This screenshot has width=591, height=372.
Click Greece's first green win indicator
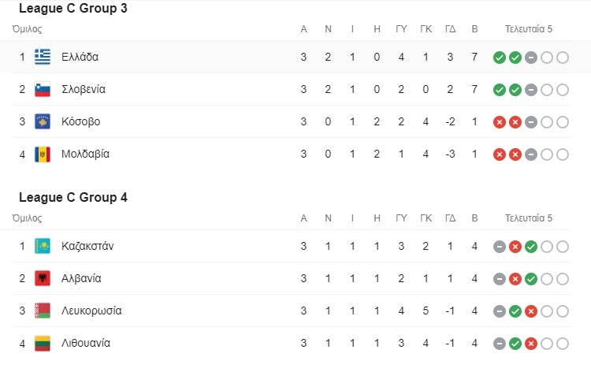[x=500, y=58]
